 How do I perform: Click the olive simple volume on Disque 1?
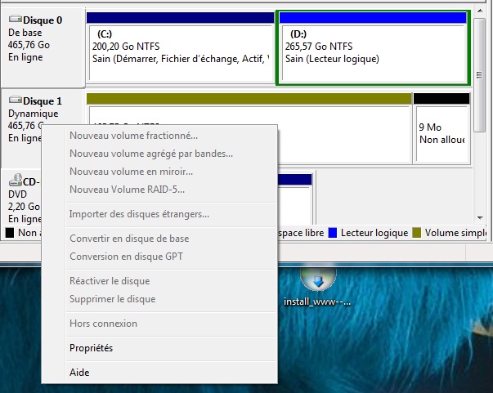pyautogui.click(x=343, y=133)
